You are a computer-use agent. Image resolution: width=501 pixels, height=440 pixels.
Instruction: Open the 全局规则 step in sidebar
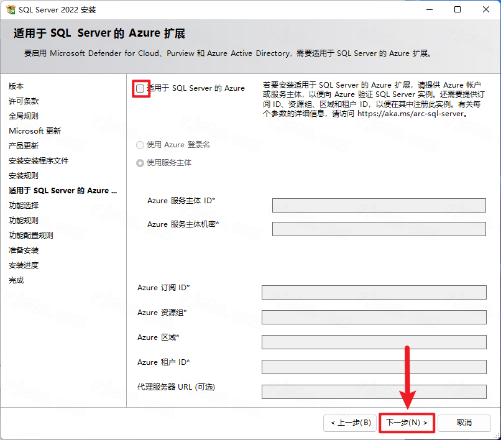[x=24, y=116]
